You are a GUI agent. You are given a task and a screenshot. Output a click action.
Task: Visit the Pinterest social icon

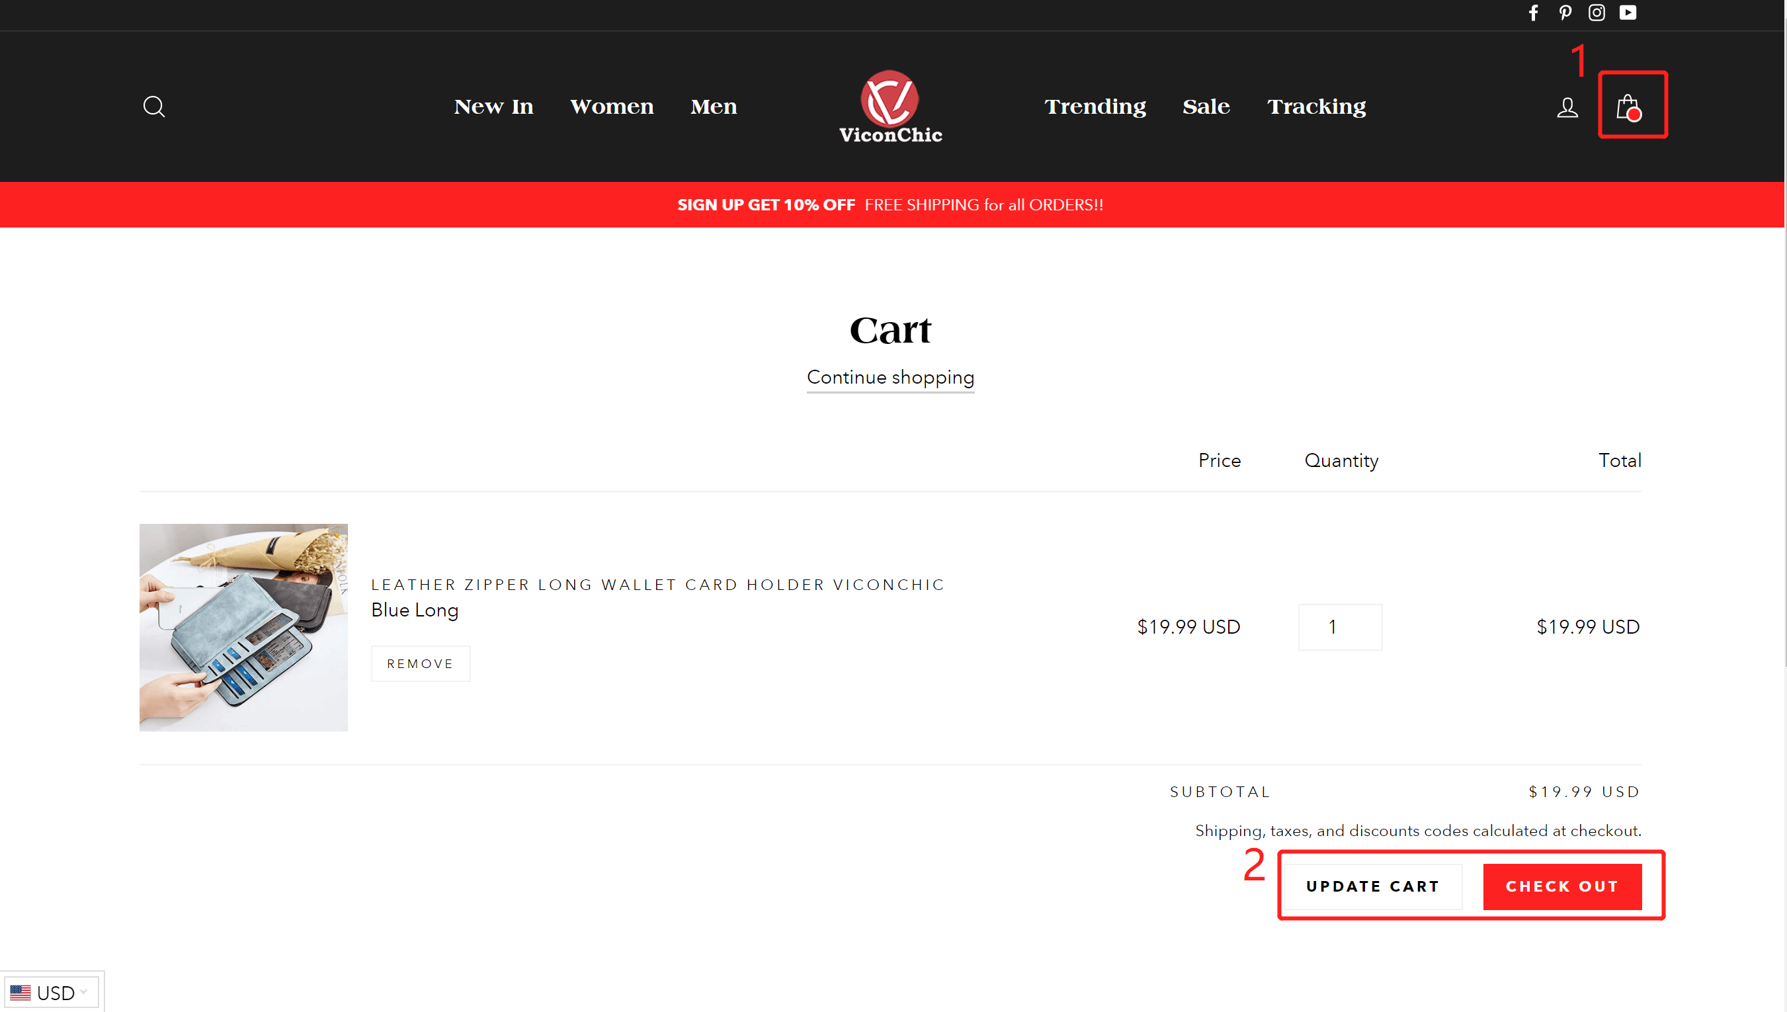coord(1565,13)
